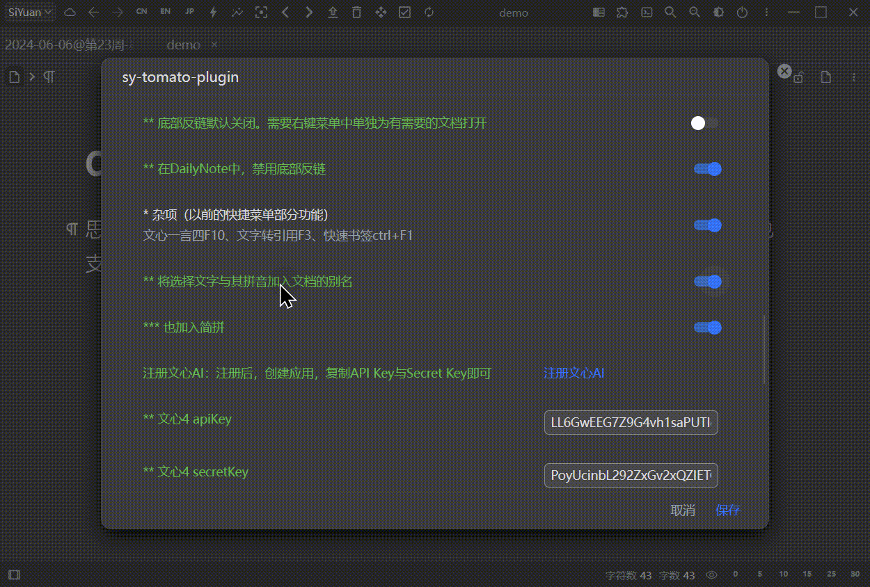The image size is (870, 587).
Task: Click the settings dialog scrollbar
Action: pyautogui.click(x=765, y=350)
